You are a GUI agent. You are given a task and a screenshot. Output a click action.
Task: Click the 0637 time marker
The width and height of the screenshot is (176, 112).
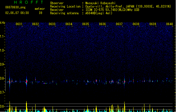click(x=119, y=24)
